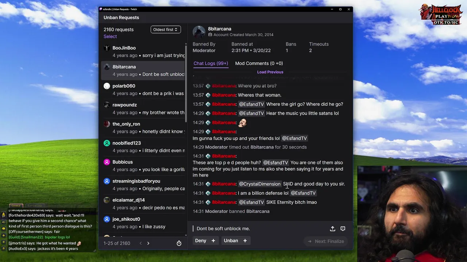Open streamingisbadforyou's unban request

tap(144, 184)
